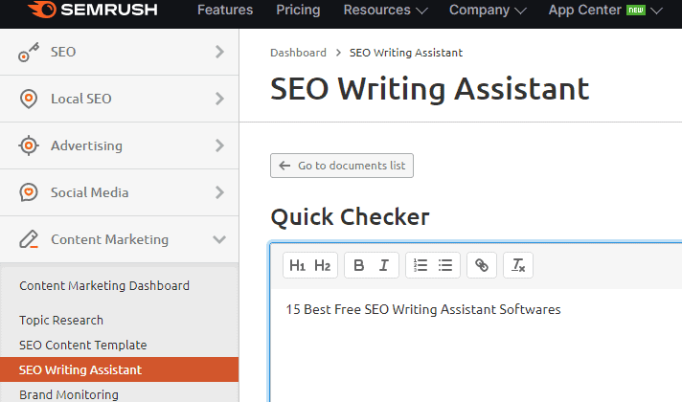Open the App Center dropdown
The height and width of the screenshot is (402, 682).
pos(605,10)
